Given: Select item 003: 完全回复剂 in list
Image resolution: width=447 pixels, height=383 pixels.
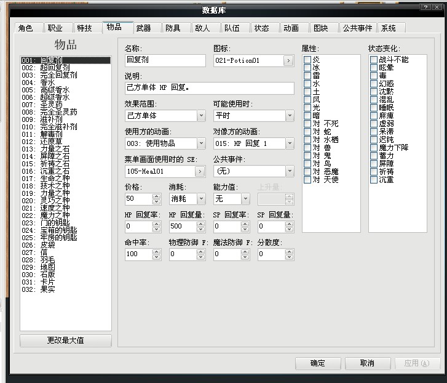Looking at the screenshot, I should click(x=65, y=75).
